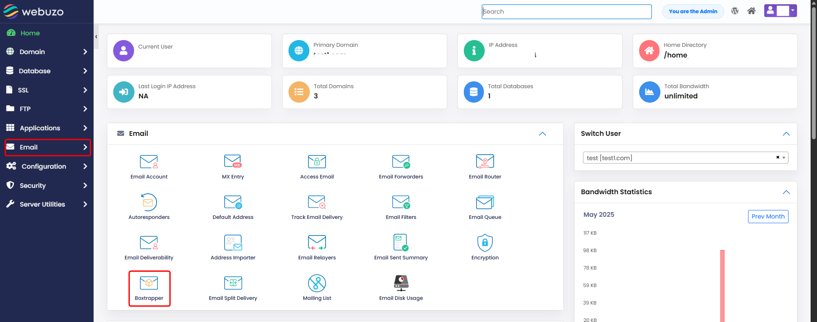Open the Mailing List icon
The image size is (817, 322).
coord(317,288)
